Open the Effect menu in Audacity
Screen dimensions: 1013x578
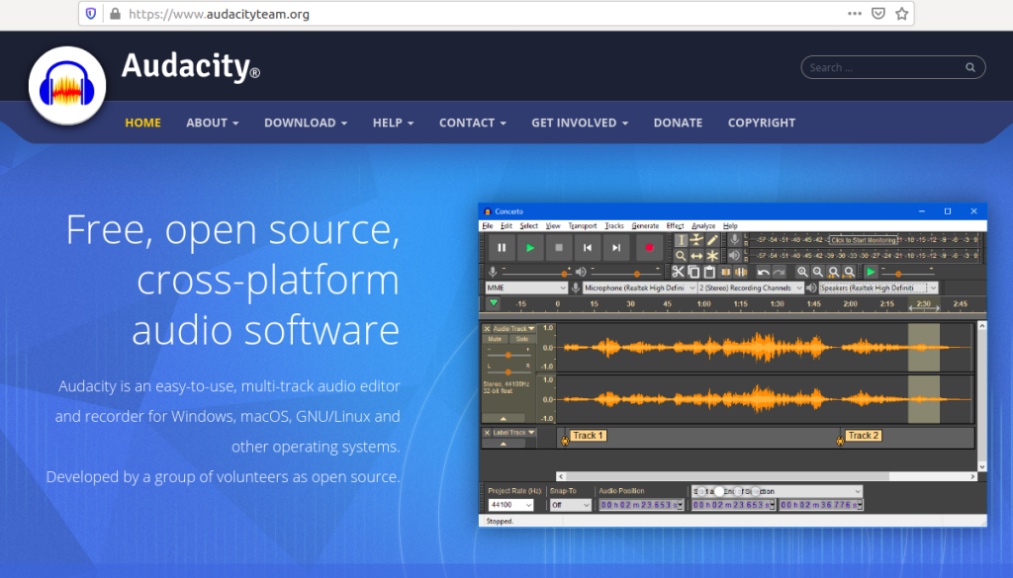point(675,226)
